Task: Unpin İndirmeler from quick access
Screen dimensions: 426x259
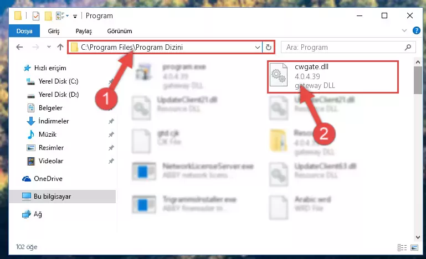Action: point(111,121)
